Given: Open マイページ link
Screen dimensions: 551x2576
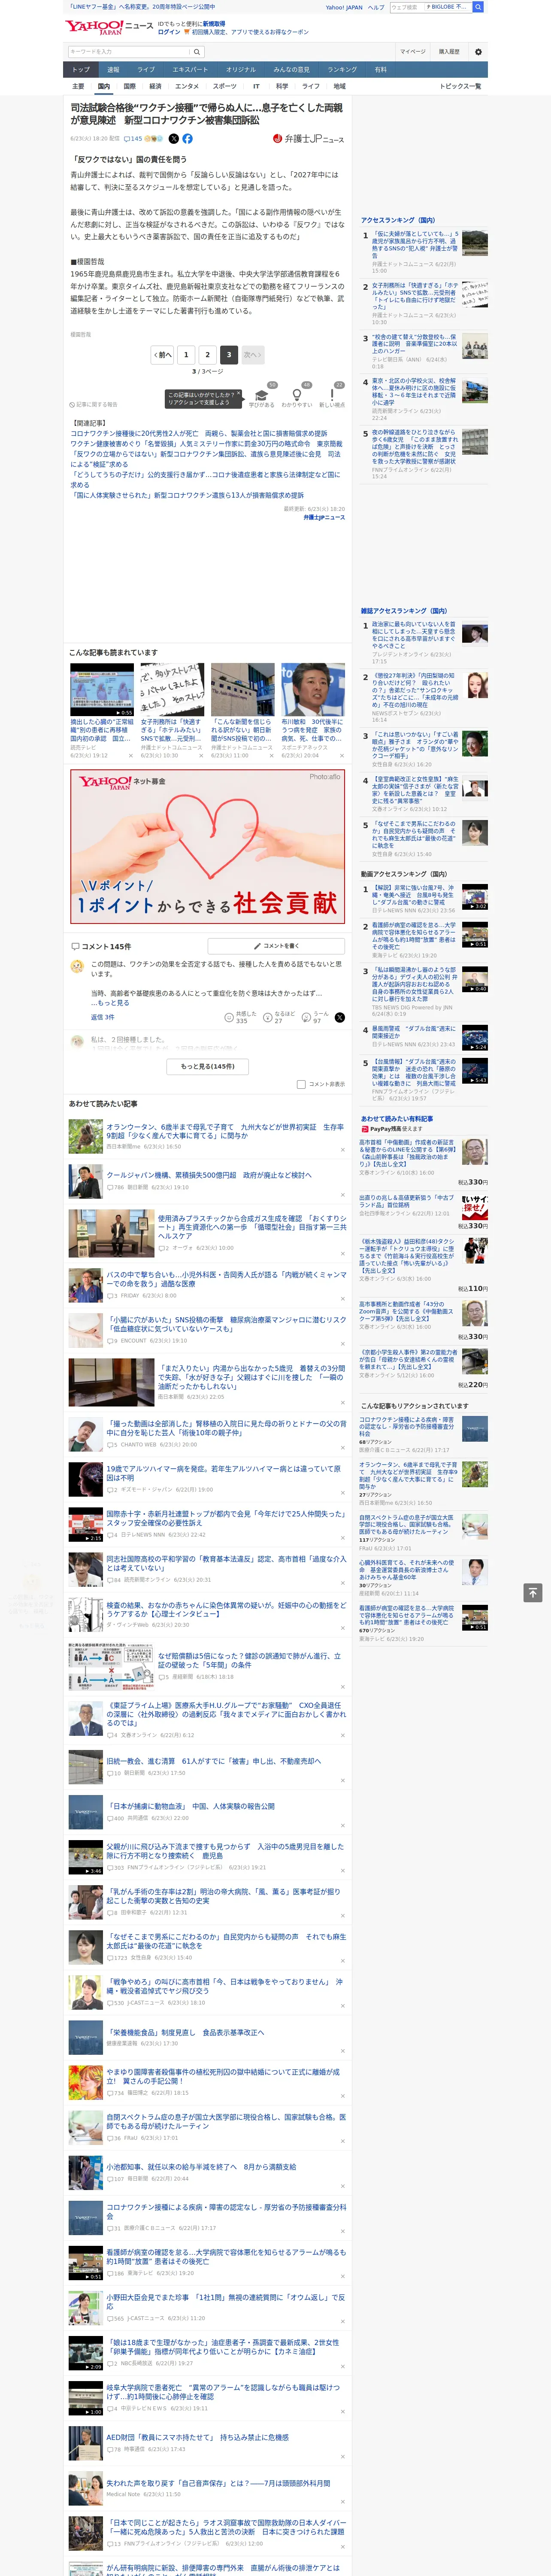Looking at the screenshot, I should pyautogui.click(x=412, y=51).
